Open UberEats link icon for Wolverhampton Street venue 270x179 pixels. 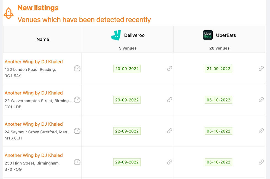pos(261,100)
